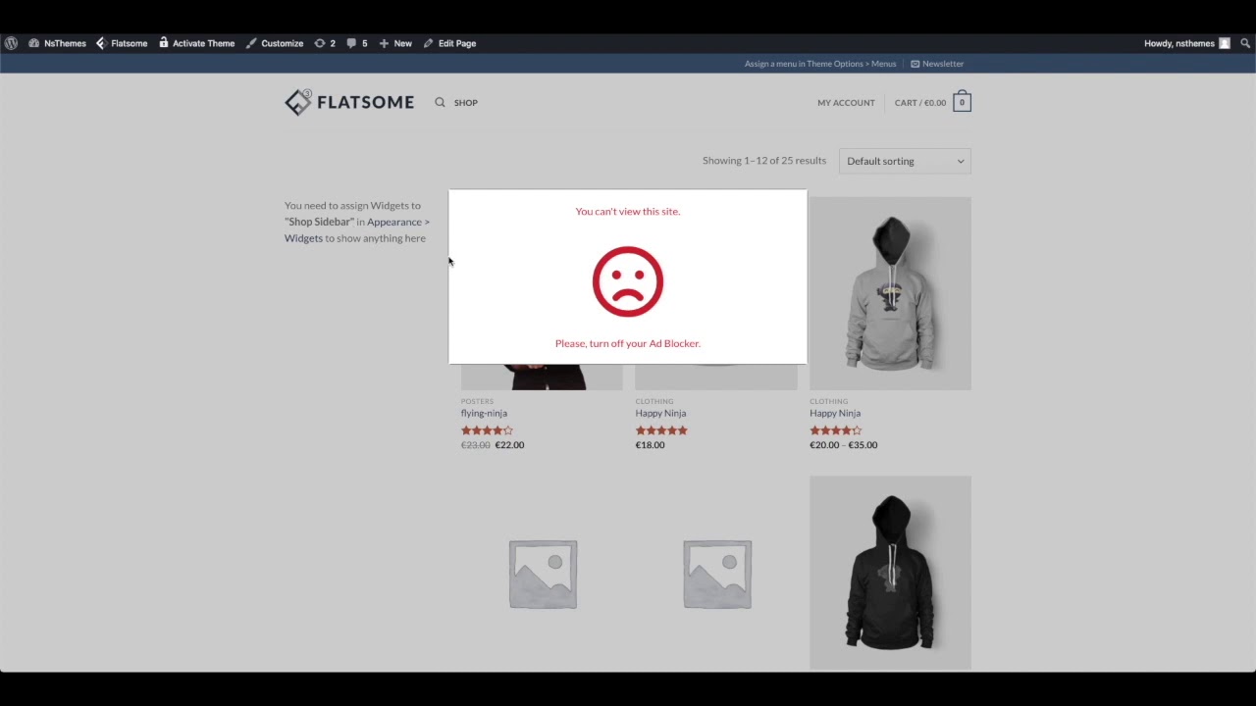Image resolution: width=1256 pixels, height=706 pixels.
Task: Click Appearance > Widgets link in sidebar notice
Action: point(357,229)
